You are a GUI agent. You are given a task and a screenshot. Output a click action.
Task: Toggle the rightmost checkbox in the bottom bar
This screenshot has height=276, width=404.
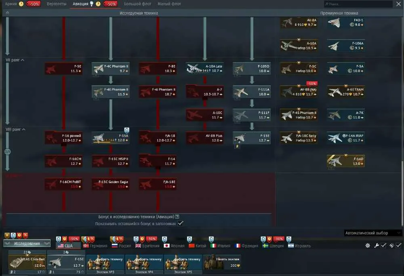(x=398, y=246)
